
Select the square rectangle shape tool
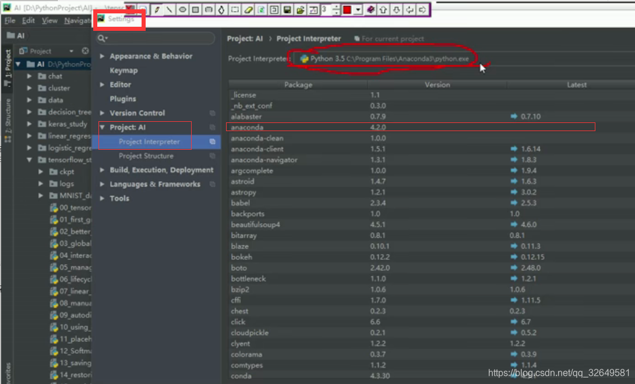[196, 9]
